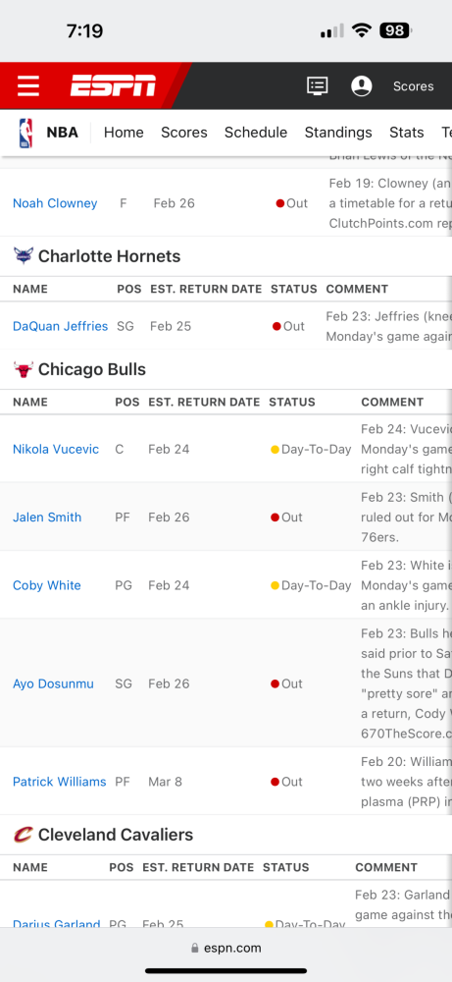This screenshot has height=982, width=452.
Task: Open DaQuan Jeffries' player page
Action: (60, 326)
